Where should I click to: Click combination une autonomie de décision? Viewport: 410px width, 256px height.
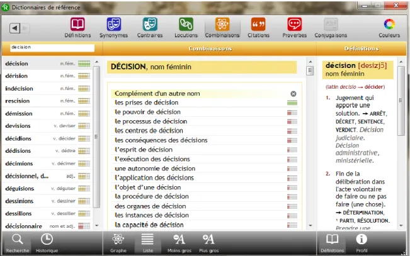coord(155,169)
